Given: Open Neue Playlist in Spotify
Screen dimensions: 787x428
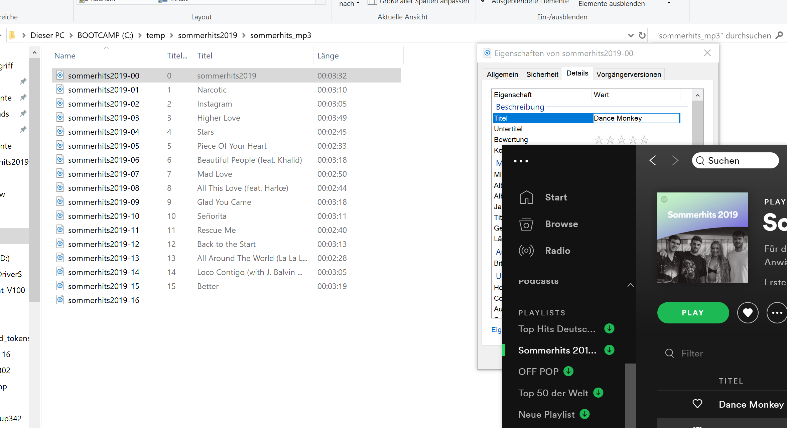Looking at the screenshot, I should 546,414.
